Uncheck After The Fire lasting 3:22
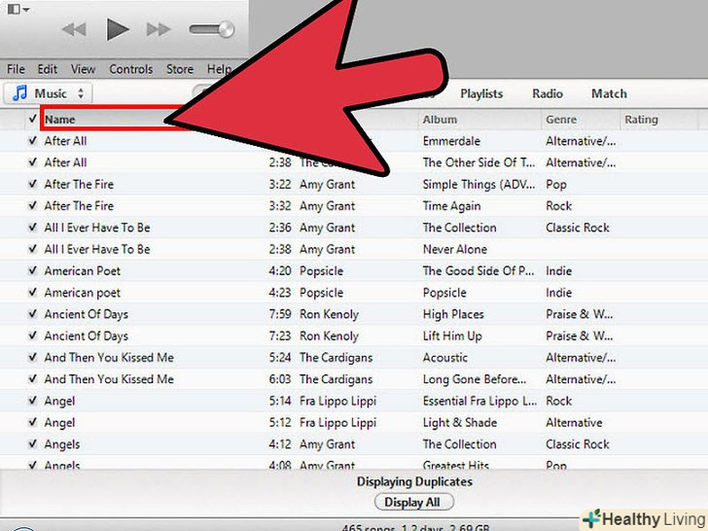Screen dimensions: 708x531 (32, 184)
